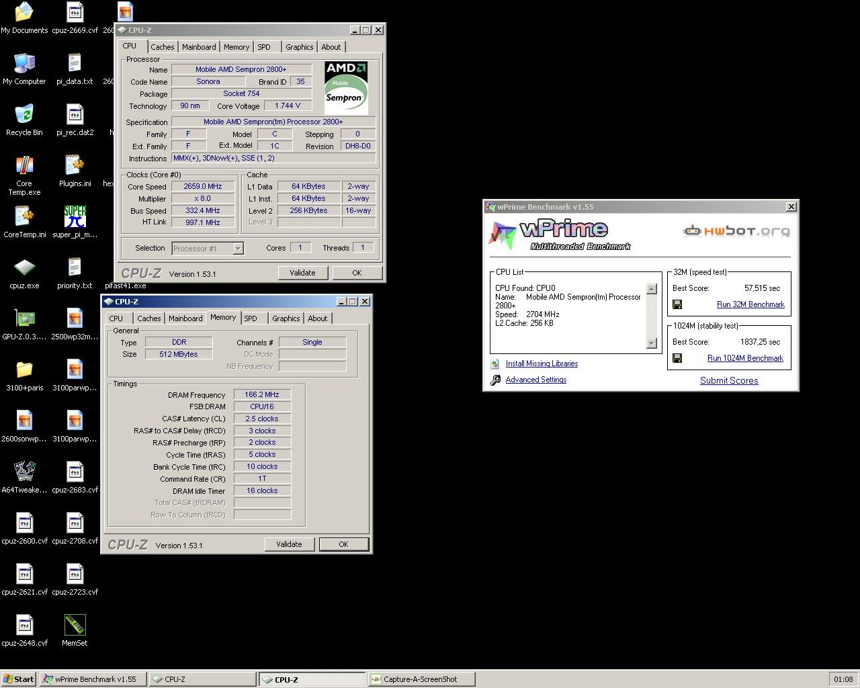
Task: Select the A64Tweaker desktop icon
Action: (24, 472)
